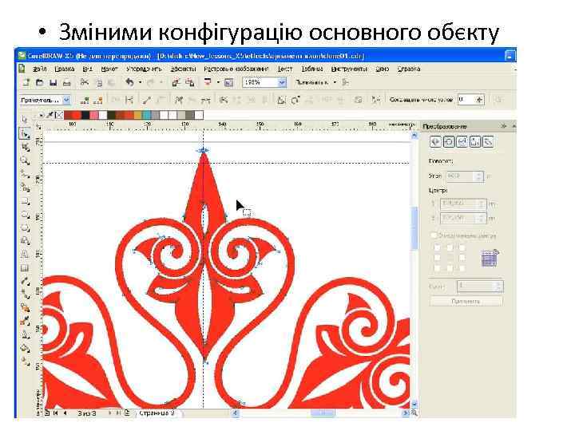
Task: Select the Text tool in toolbox
Action: click(25, 255)
